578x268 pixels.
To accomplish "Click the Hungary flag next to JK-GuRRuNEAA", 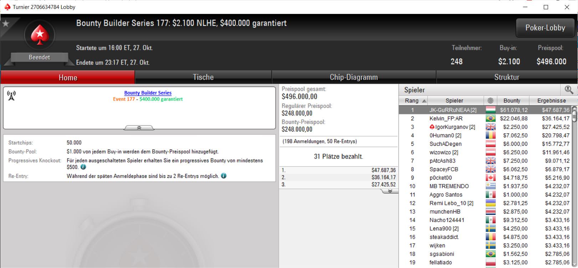I will point(491,110).
